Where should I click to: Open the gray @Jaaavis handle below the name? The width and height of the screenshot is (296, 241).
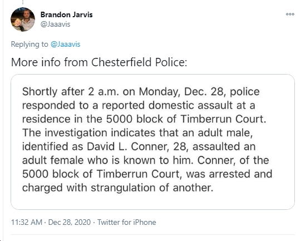55,24
